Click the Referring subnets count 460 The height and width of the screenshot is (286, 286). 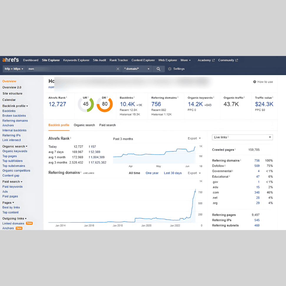257,225
